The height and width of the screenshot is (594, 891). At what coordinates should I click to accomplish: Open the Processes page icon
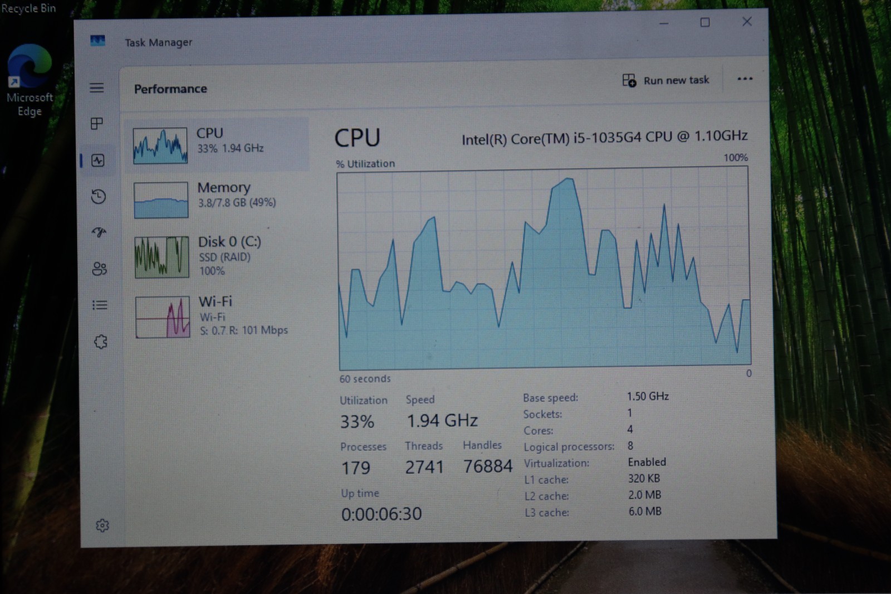coord(97,123)
